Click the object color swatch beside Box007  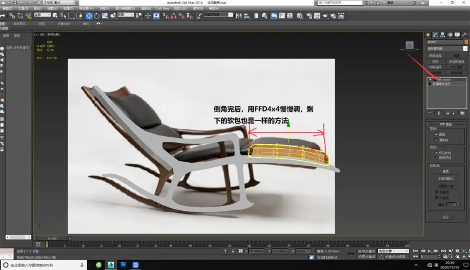click(x=466, y=42)
